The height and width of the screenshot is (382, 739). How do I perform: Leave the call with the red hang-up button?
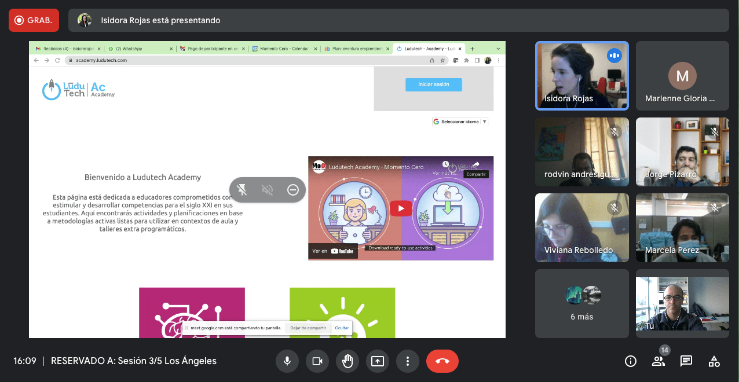pyautogui.click(x=442, y=361)
